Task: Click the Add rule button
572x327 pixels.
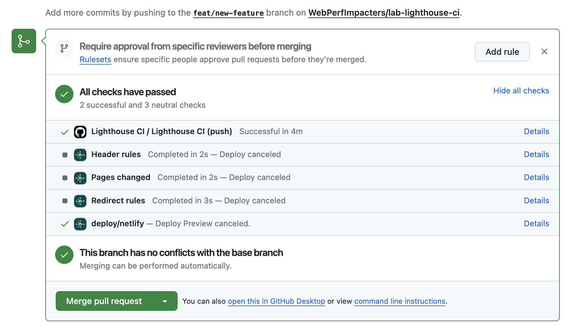Action: (x=502, y=52)
